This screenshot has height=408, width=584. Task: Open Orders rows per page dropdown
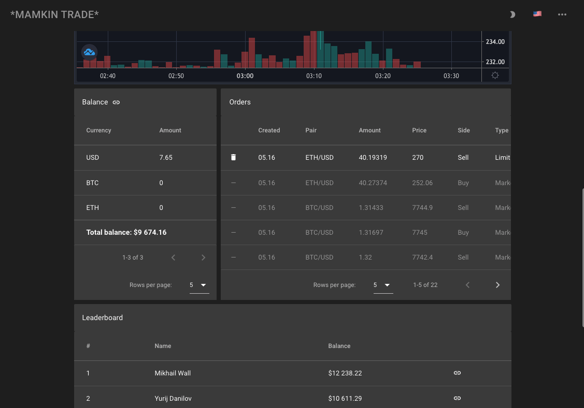point(383,285)
